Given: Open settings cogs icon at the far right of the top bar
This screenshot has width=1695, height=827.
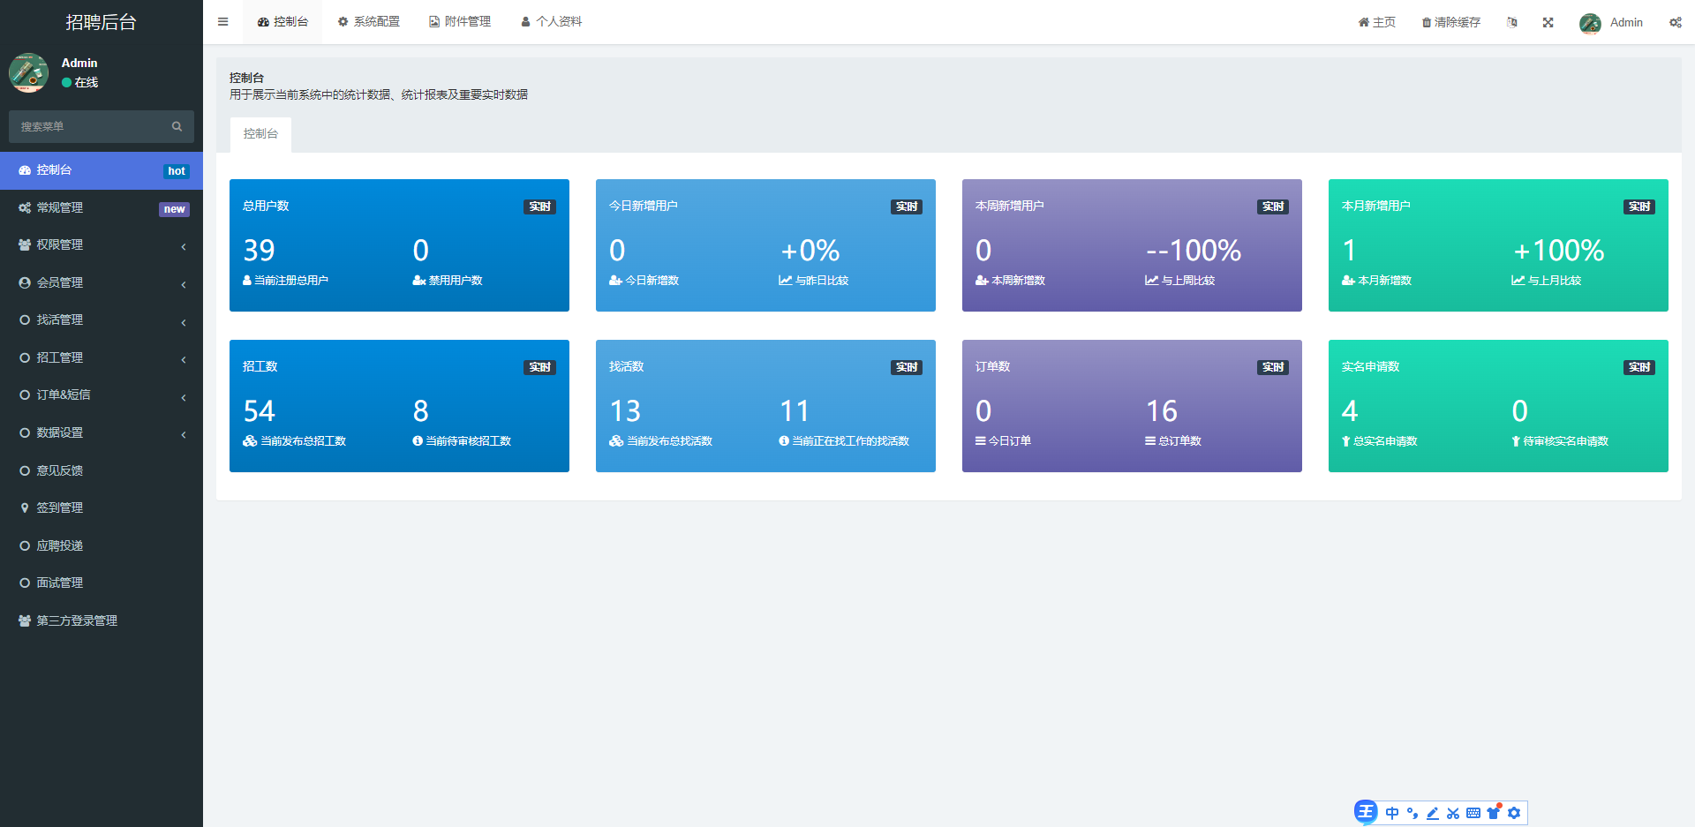Looking at the screenshot, I should (x=1675, y=22).
